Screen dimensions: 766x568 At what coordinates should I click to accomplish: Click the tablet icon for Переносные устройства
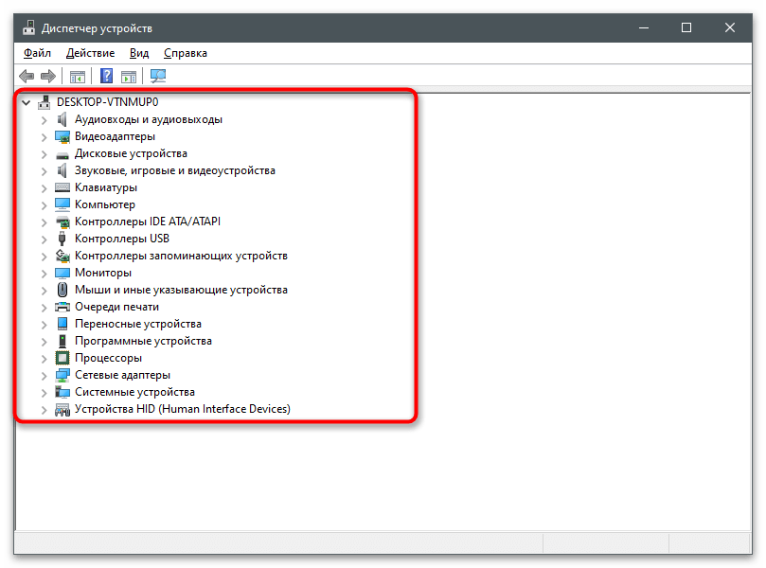(x=62, y=324)
